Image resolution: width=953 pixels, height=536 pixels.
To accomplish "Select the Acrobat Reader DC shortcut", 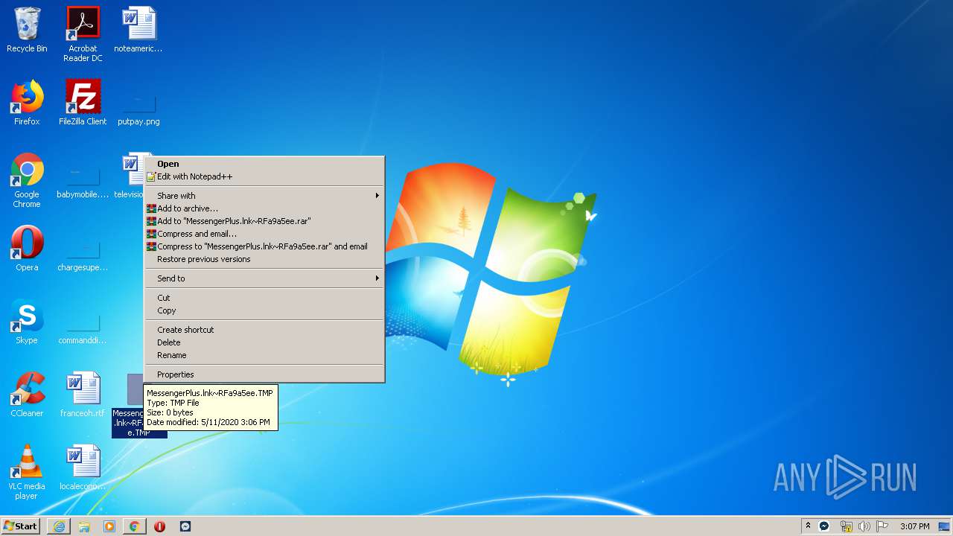I will (x=83, y=34).
